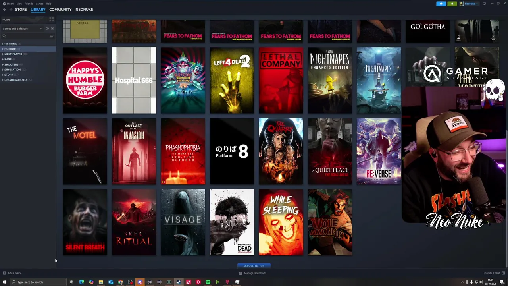Switch to collections grid view icon
This screenshot has height=286, width=508.
point(52,19)
